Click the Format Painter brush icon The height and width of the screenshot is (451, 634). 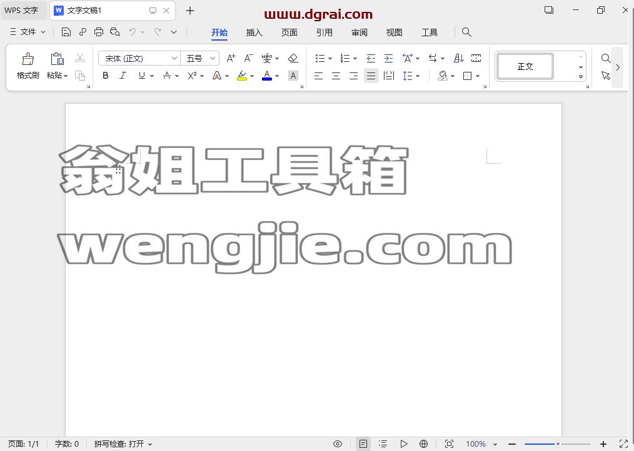(28, 59)
